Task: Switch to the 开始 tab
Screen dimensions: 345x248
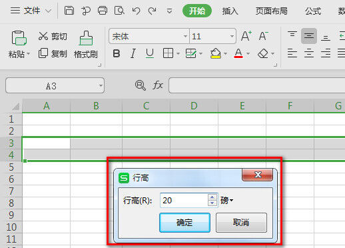Action: [197, 11]
